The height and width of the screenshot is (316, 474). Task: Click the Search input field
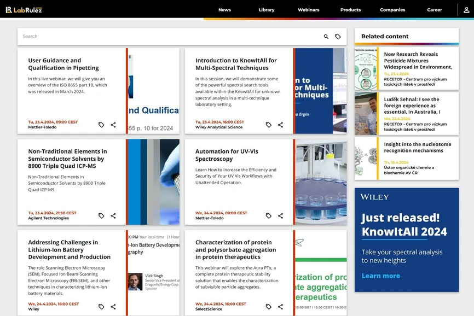tap(169, 37)
